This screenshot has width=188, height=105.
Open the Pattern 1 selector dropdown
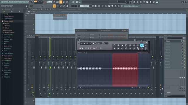point(85,6)
